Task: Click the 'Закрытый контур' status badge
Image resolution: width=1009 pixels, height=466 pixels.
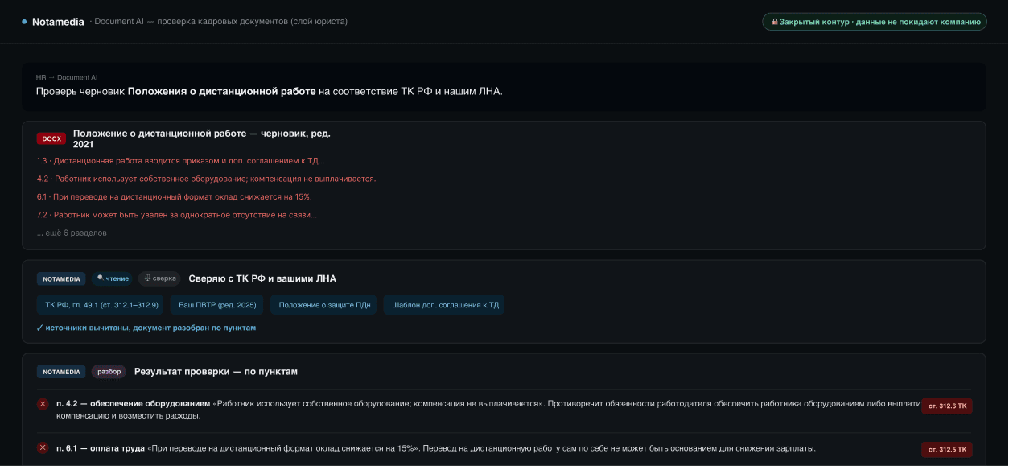Action: tap(875, 22)
